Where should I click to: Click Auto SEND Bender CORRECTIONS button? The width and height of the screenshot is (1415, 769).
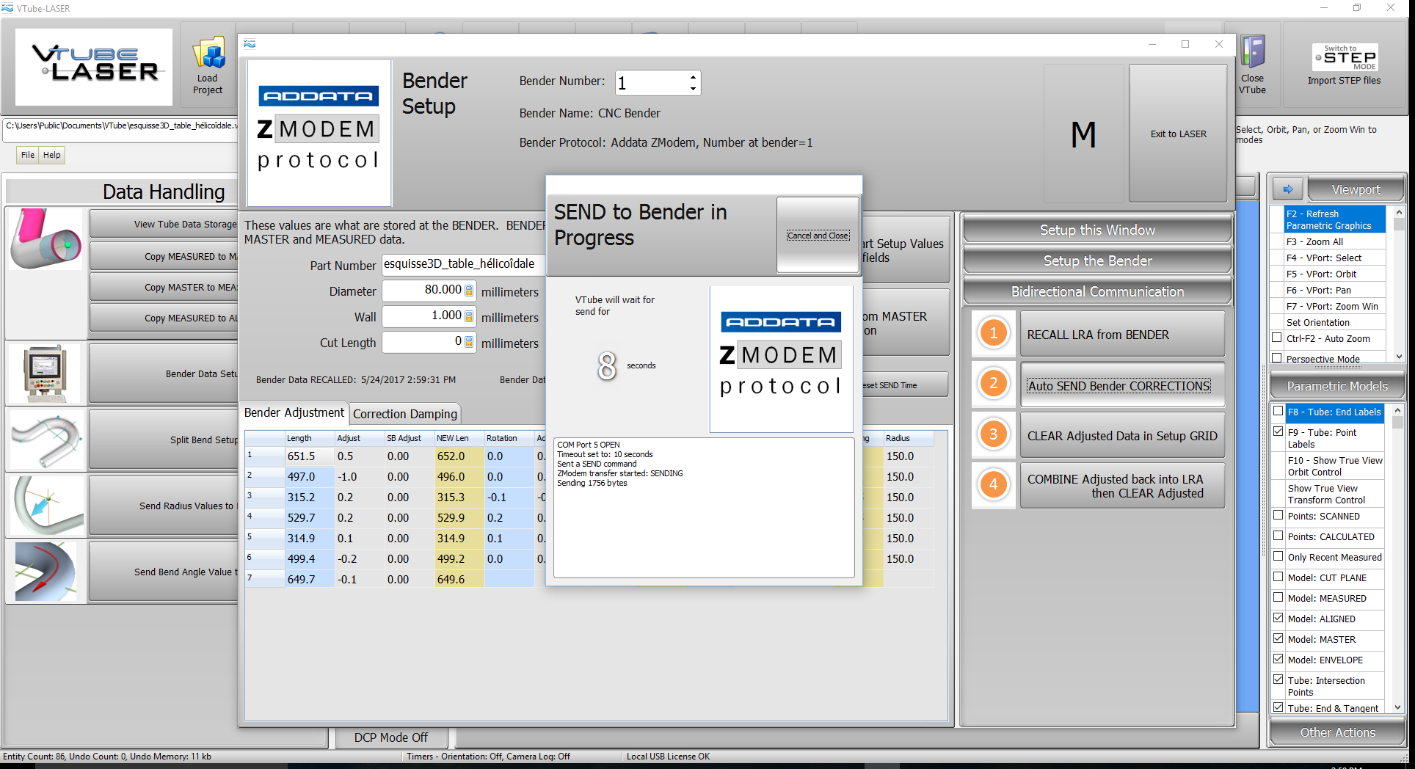click(1118, 386)
